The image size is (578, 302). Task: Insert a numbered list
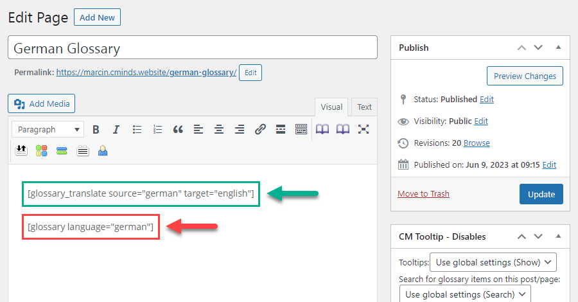pyautogui.click(x=158, y=129)
